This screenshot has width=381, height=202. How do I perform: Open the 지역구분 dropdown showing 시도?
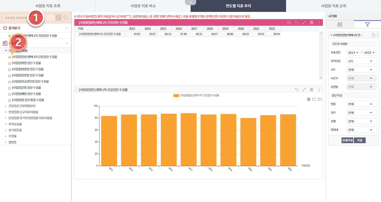point(361,61)
